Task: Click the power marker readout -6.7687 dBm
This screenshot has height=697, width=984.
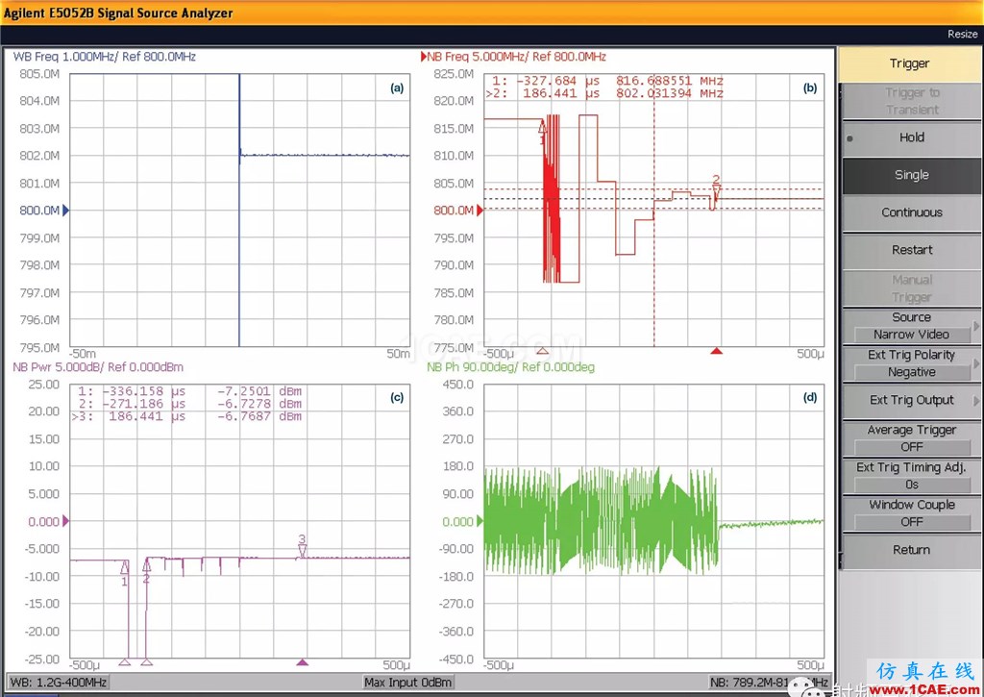Action: 259,416
